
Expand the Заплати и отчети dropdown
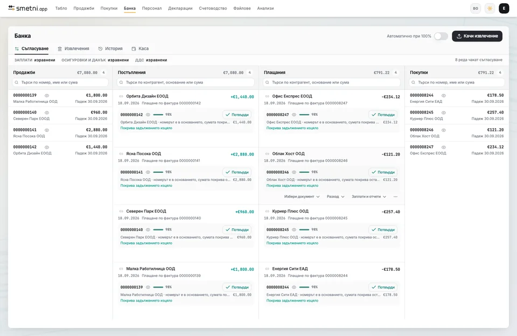(368, 197)
